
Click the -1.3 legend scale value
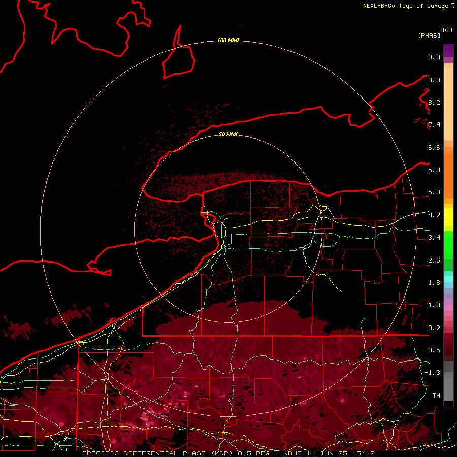coord(432,373)
